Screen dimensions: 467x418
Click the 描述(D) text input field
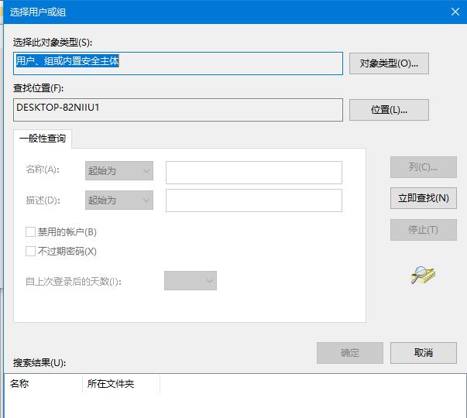(254, 200)
